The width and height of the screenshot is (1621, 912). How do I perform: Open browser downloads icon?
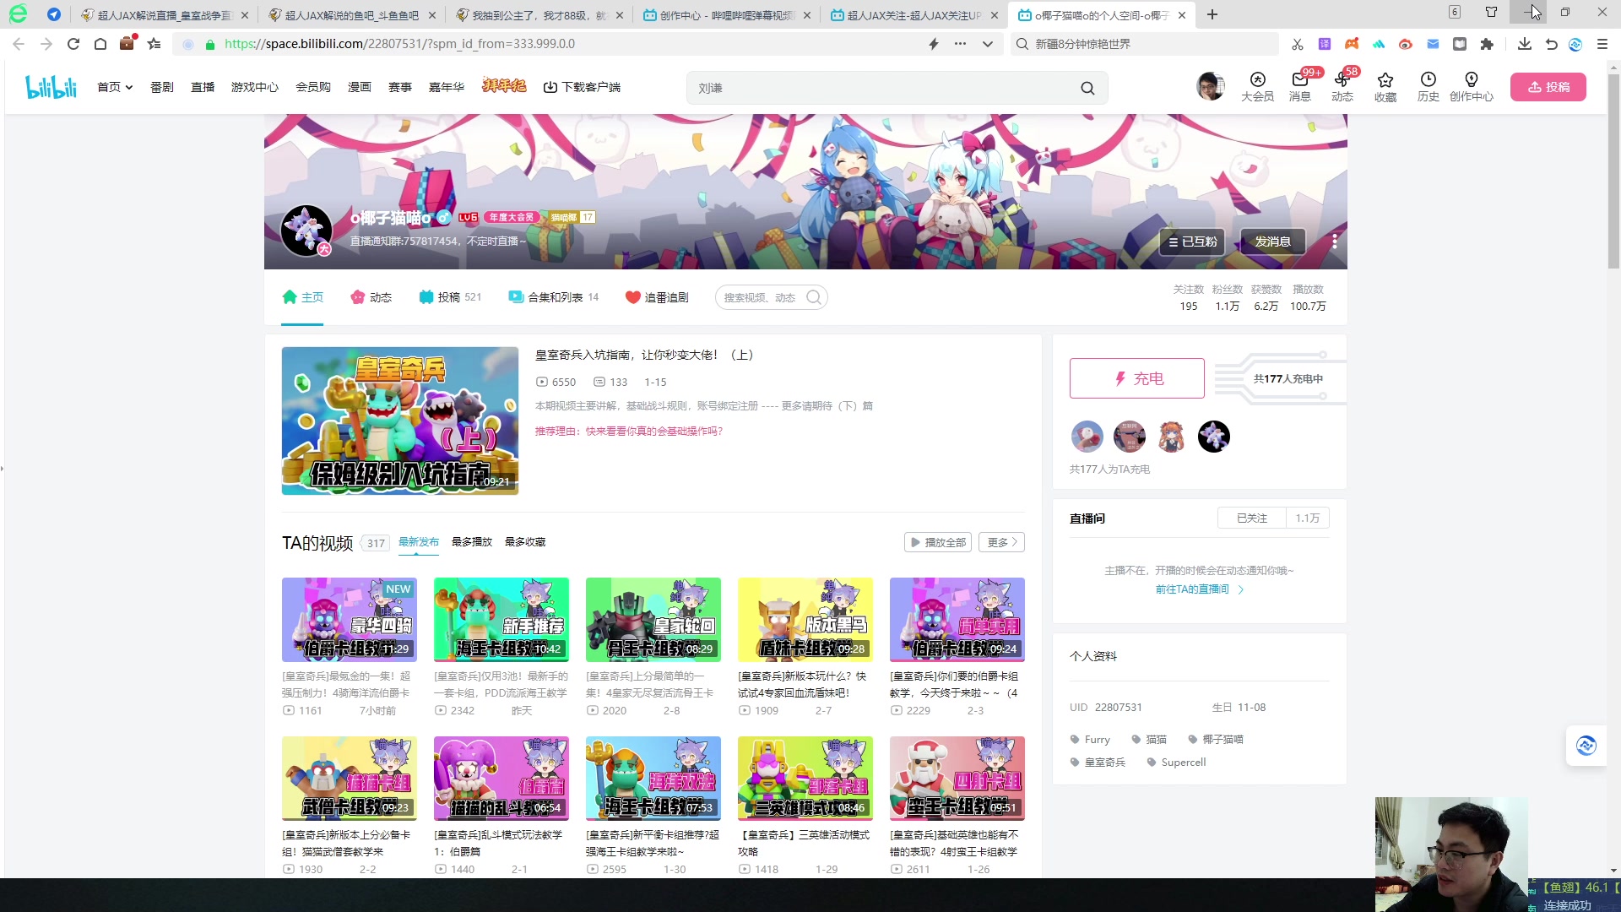click(x=1524, y=44)
